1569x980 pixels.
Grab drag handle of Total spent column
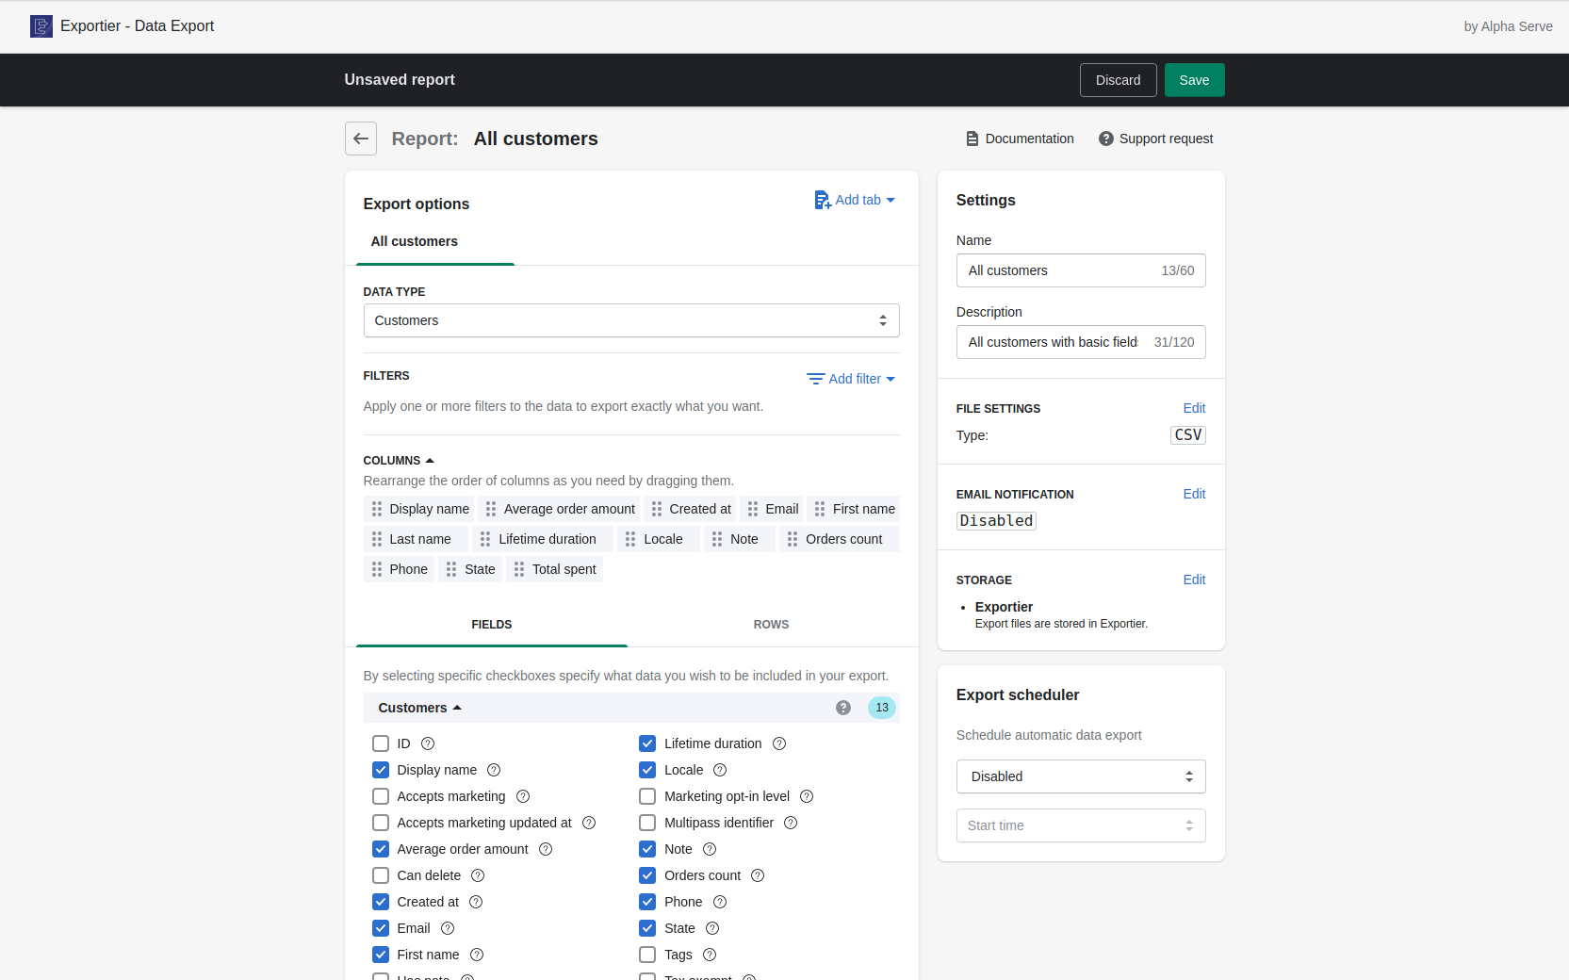[519, 569]
